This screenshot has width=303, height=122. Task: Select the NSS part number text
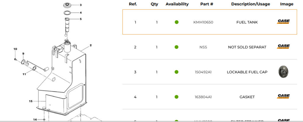tap(203, 47)
